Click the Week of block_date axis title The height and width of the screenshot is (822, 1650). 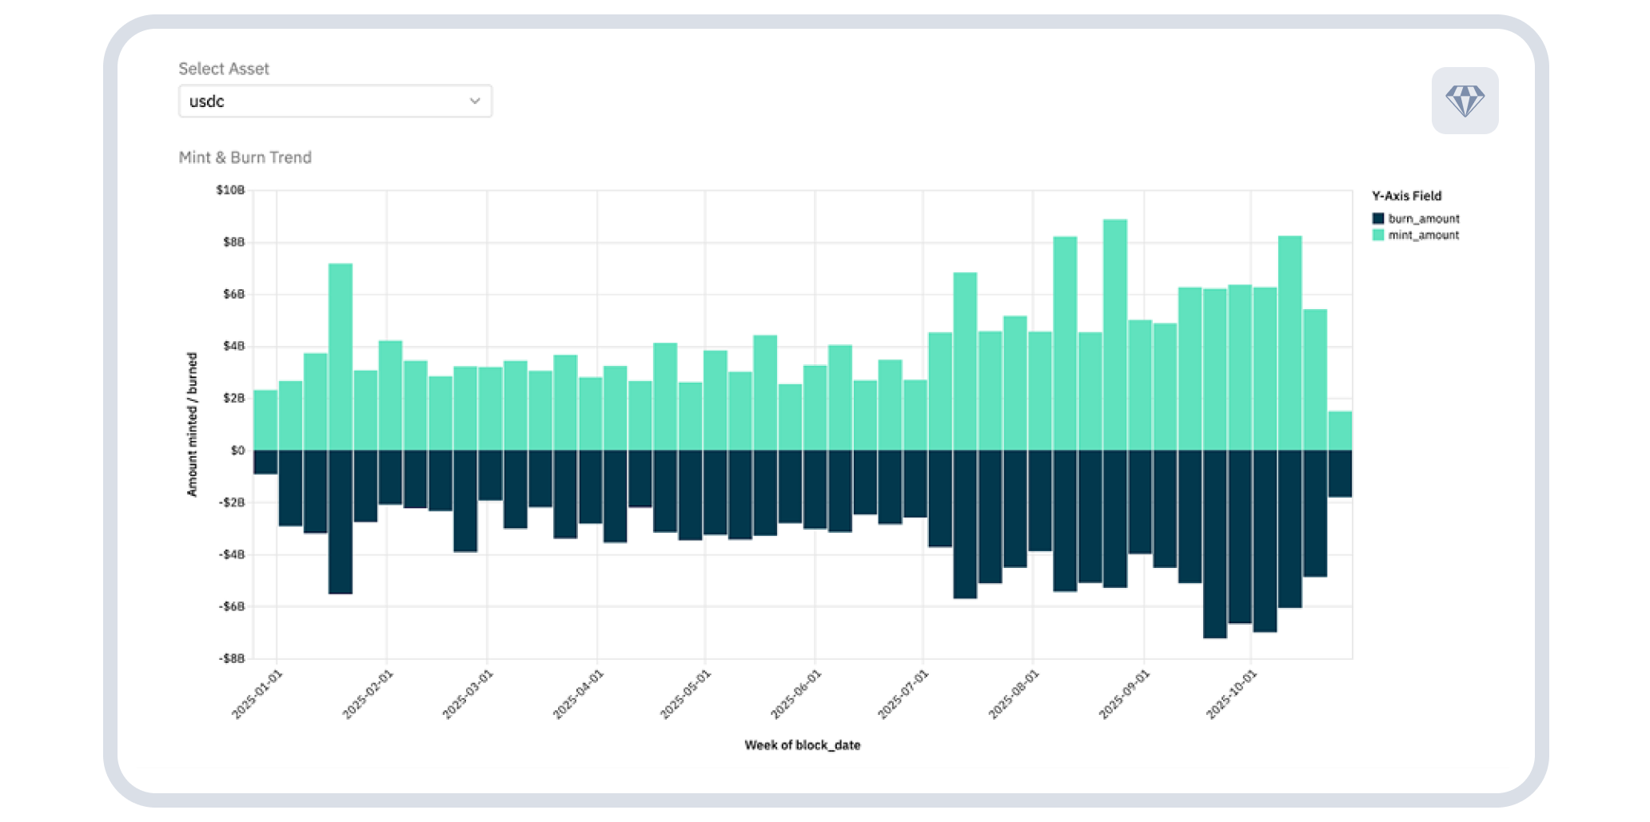pos(802,745)
